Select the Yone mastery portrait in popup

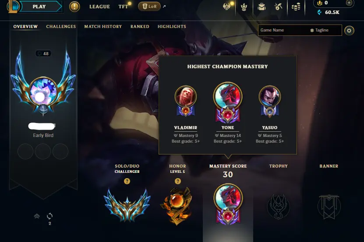point(227,102)
